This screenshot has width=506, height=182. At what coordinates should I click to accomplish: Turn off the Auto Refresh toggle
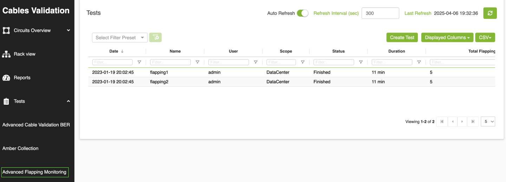click(x=302, y=13)
